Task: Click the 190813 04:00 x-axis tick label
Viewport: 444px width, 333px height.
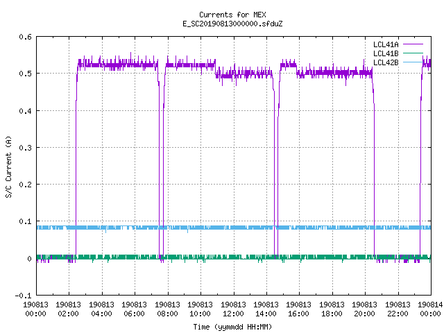Action: (101, 309)
